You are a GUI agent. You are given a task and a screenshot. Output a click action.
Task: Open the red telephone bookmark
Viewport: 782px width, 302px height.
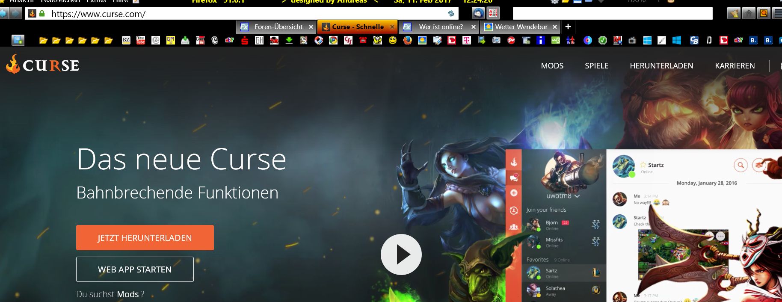pyautogui.click(x=363, y=40)
